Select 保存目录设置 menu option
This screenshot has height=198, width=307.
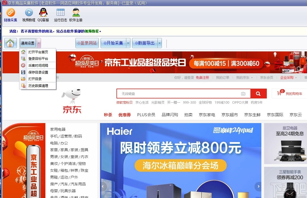(x=38, y=72)
